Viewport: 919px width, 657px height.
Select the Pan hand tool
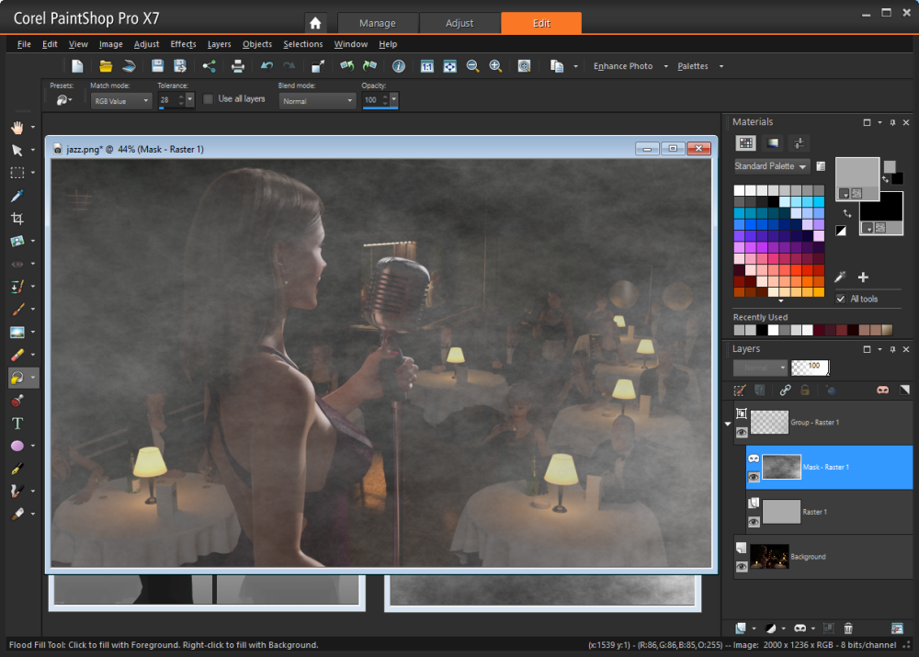(17, 127)
